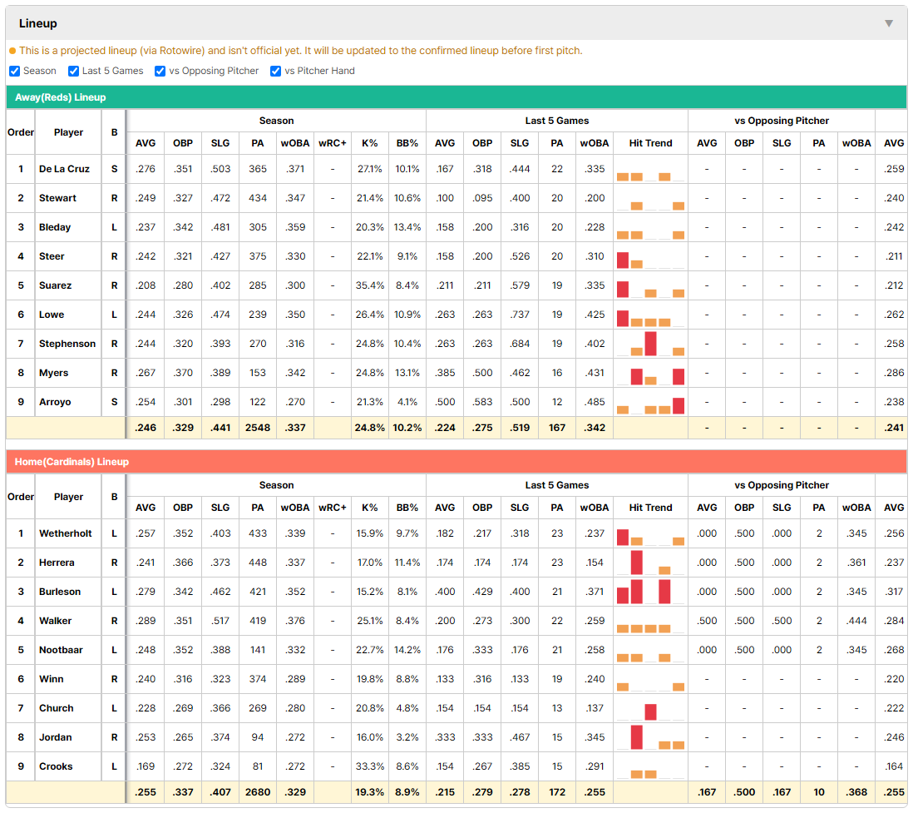Viewport: 913px width, 813px height.
Task: Open Myers' hit trend chart
Action: tap(650, 373)
